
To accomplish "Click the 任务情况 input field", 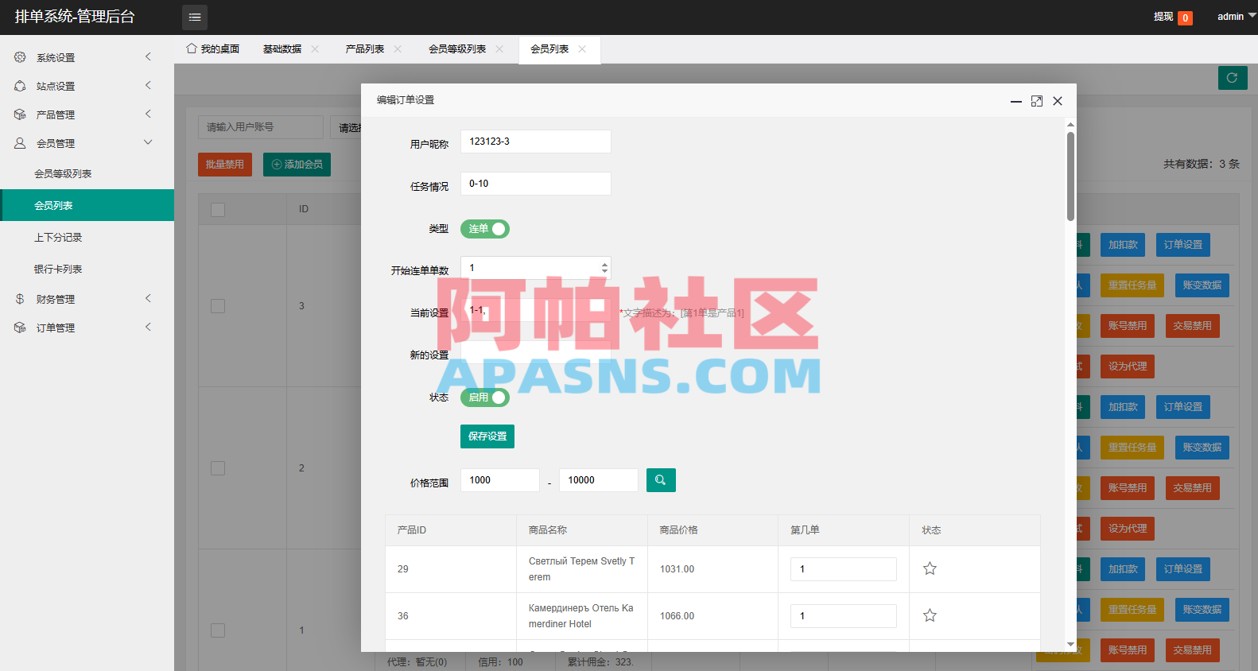I will point(536,184).
